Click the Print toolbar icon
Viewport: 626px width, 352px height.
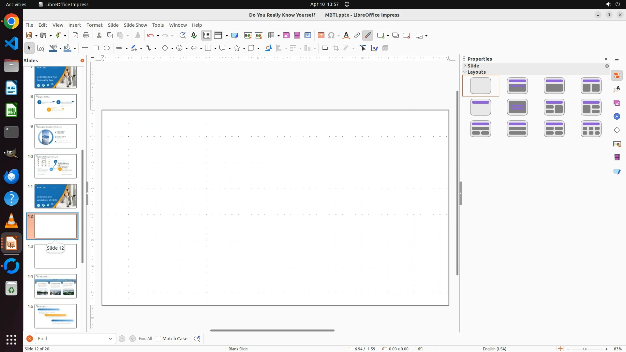[x=86, y=36]
